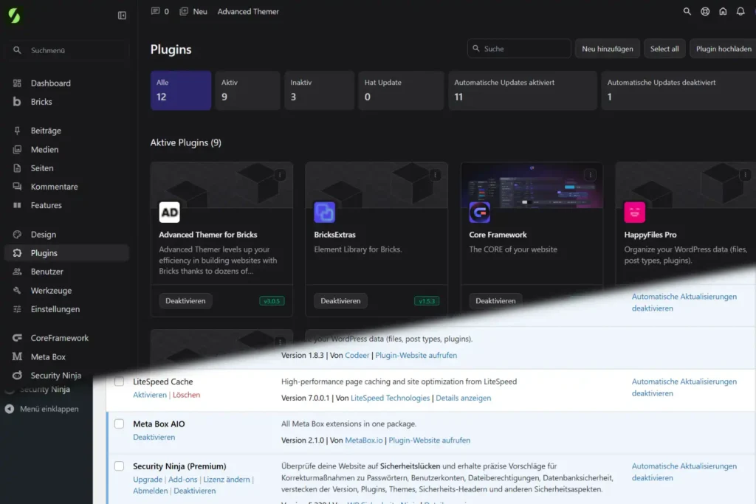Select the Meta Box AIO checkbox
The width and height of the screenshot is (756, 504).
119,424
